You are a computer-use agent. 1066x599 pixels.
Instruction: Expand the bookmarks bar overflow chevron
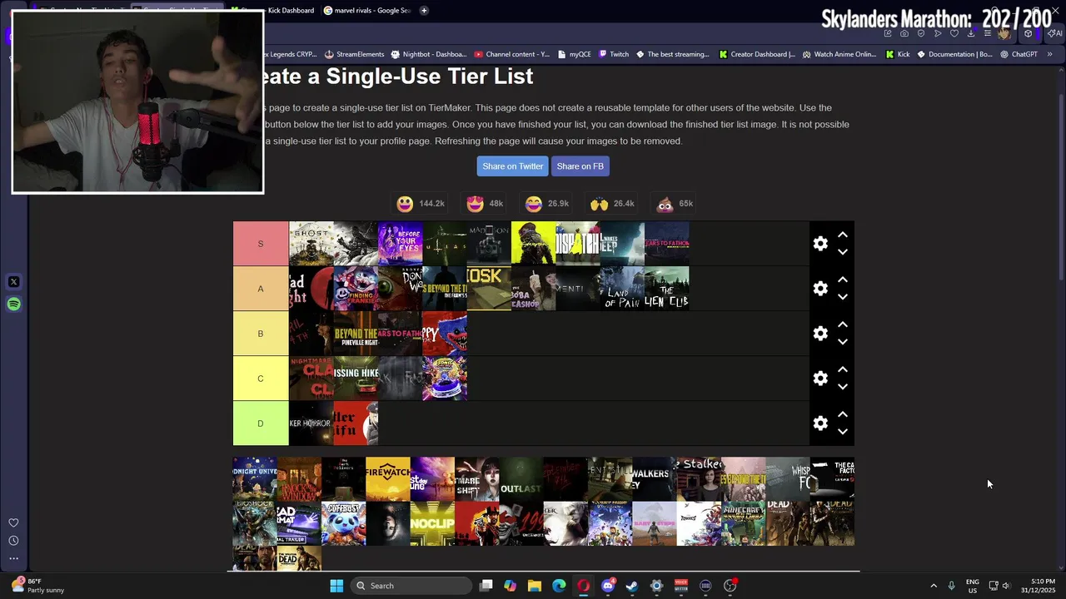tap(1049, 54)
